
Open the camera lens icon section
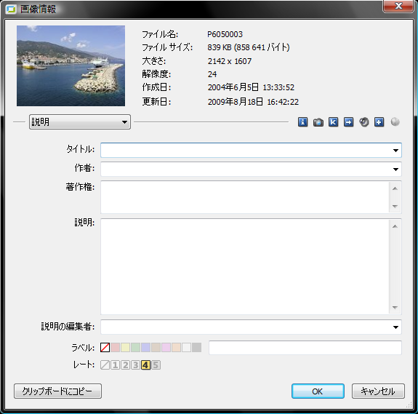click(x=364, y=122)
